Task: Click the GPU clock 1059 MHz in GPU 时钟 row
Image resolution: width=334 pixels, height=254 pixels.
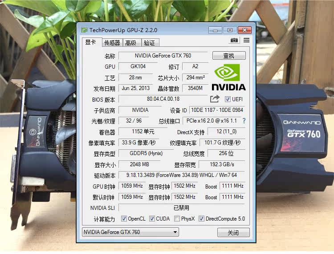Action: pos(132,186)
